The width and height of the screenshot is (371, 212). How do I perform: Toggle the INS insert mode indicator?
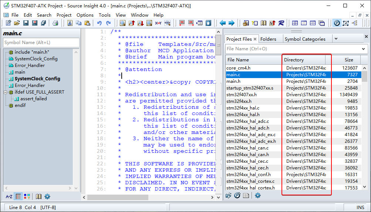point(360,208)
